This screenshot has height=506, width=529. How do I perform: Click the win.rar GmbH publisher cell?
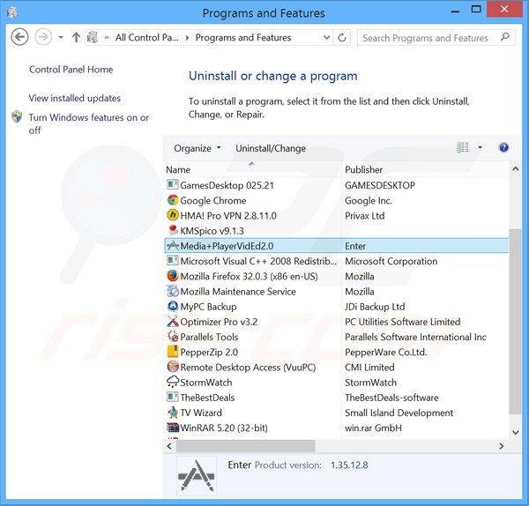click(x=373, y=428)
